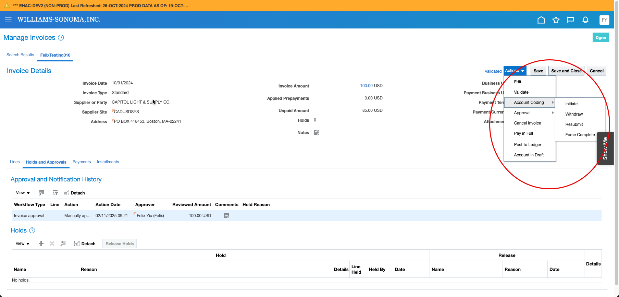The image size is (619, 297).
Task: Click the CADUSDSYS supplier site value
Action: 126,112
